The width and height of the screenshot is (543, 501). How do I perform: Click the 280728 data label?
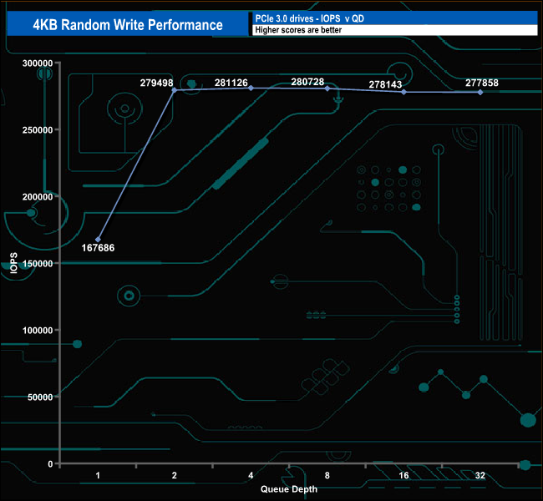(307, 82)
